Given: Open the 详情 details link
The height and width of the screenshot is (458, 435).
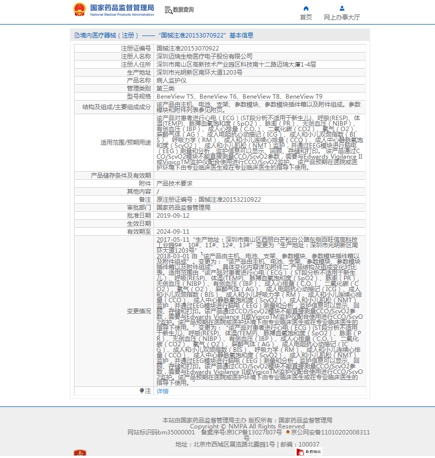Looking at the screenshot, I should click(x=162, y=391).
